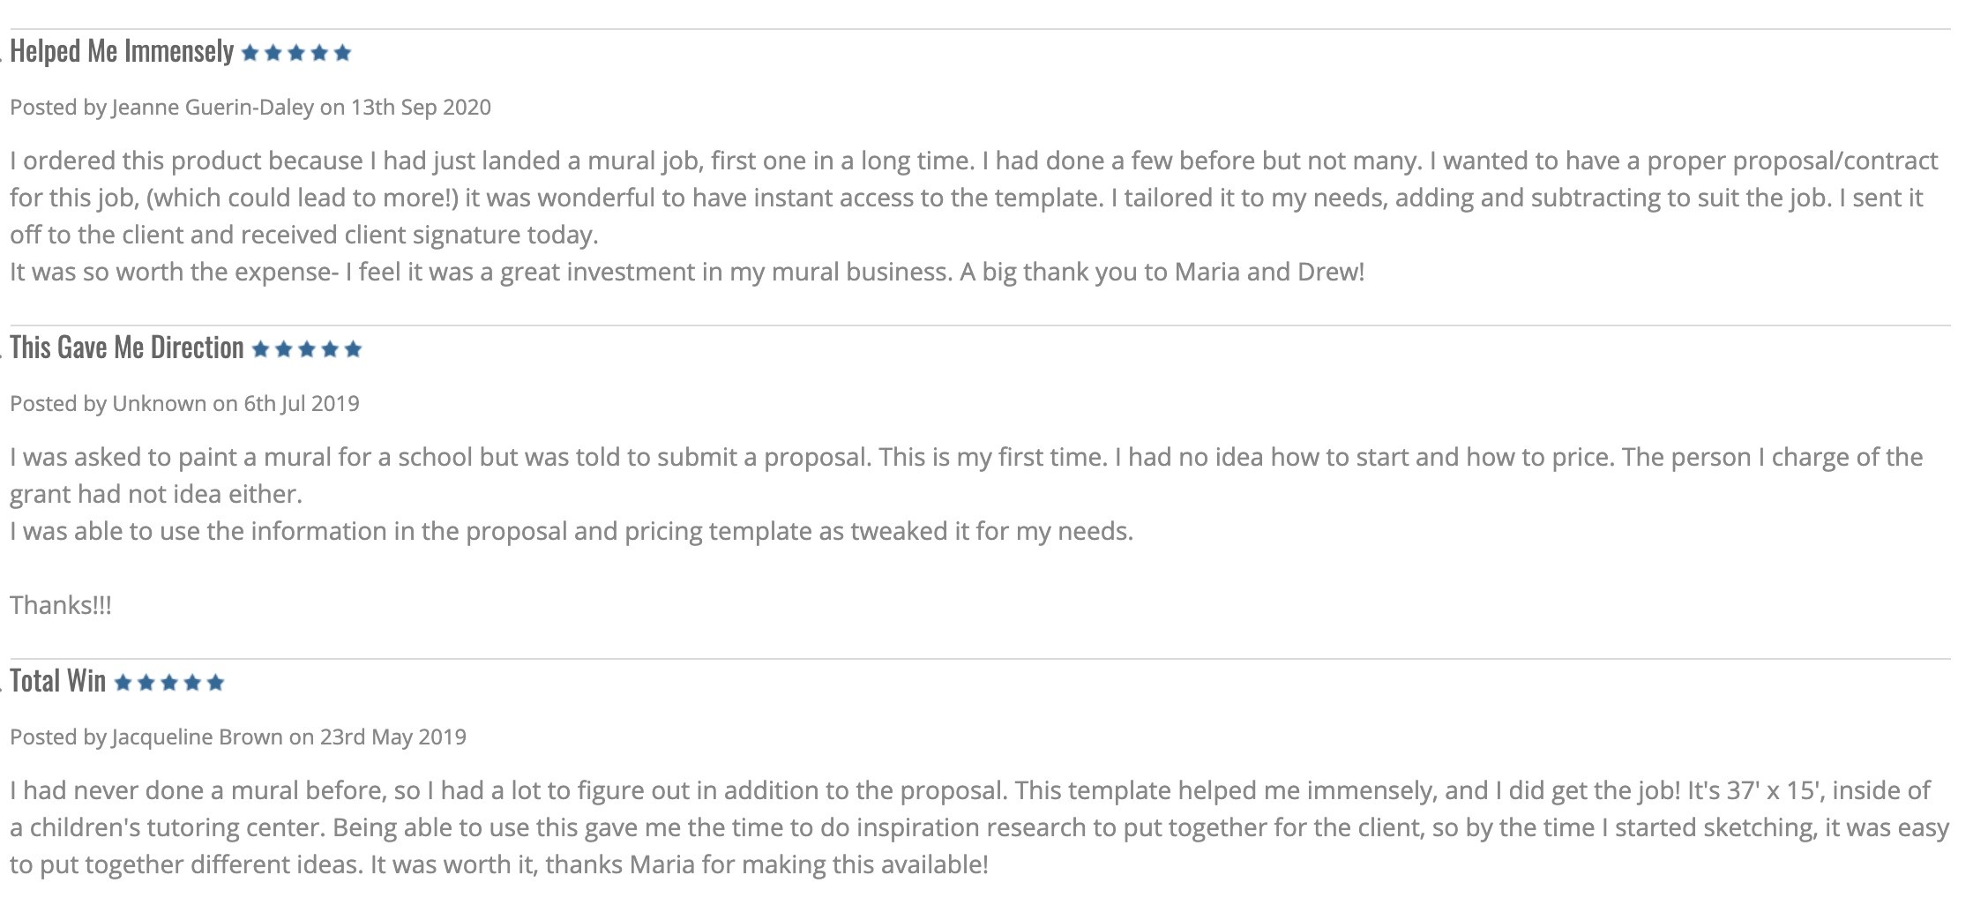This screenshot has height=905, width=1988.
Task: Click the Thanks!!! line in second review
Action: tap(61, 606)
